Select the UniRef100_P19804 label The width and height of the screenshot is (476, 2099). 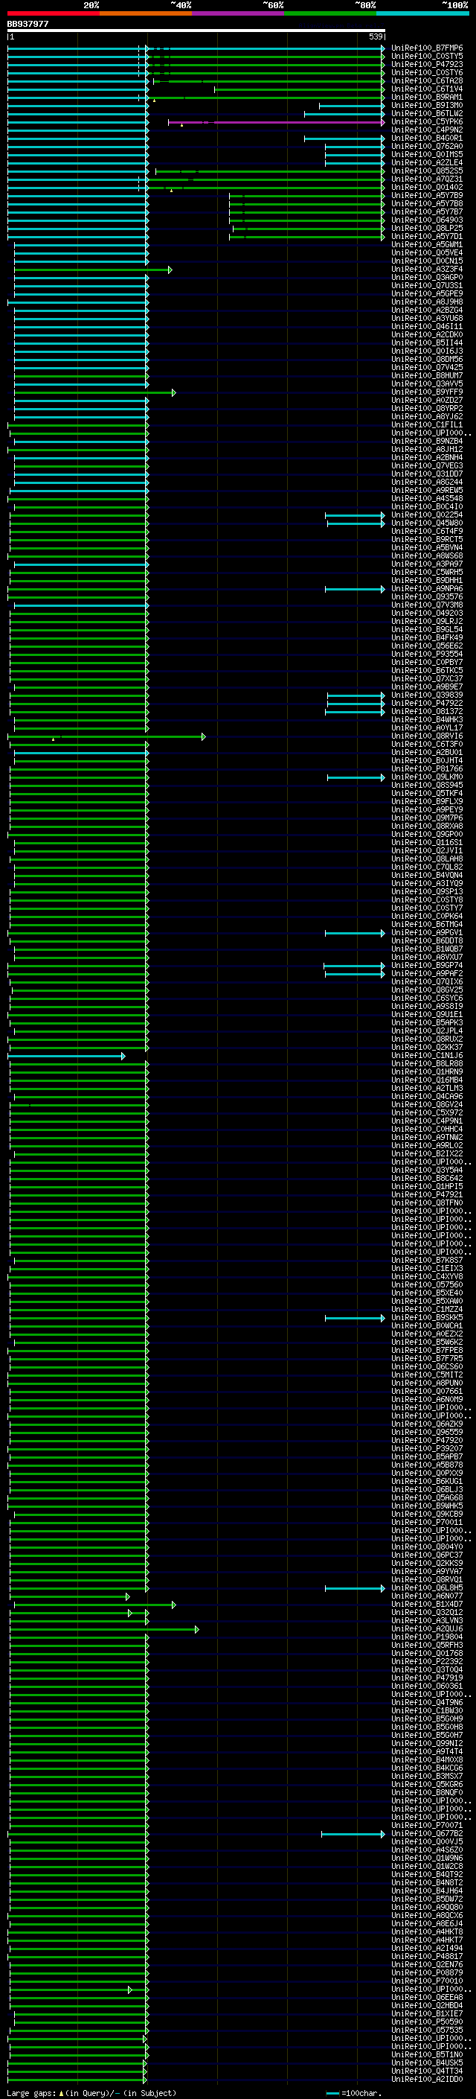426,1637
